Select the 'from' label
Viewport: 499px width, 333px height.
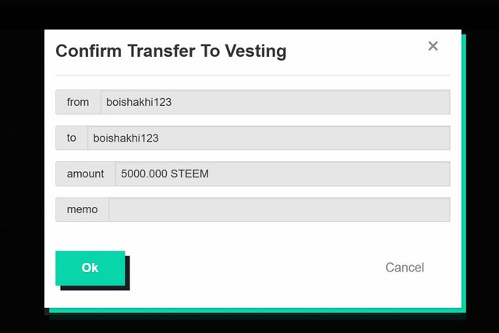click(x=78, y=102)
